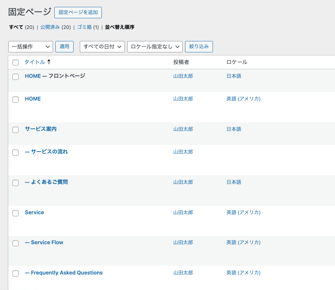Open the ゴミ箱 trash view
335x290 pixels.
[84, 27]
